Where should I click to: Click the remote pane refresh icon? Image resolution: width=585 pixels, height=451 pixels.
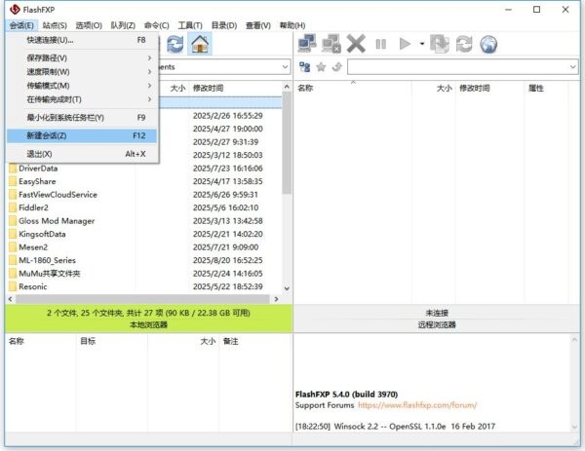click(464, 44)
